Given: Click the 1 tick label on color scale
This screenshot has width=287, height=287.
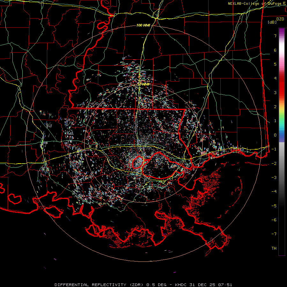Looking at the screenshot, I should tap(275, 121).
